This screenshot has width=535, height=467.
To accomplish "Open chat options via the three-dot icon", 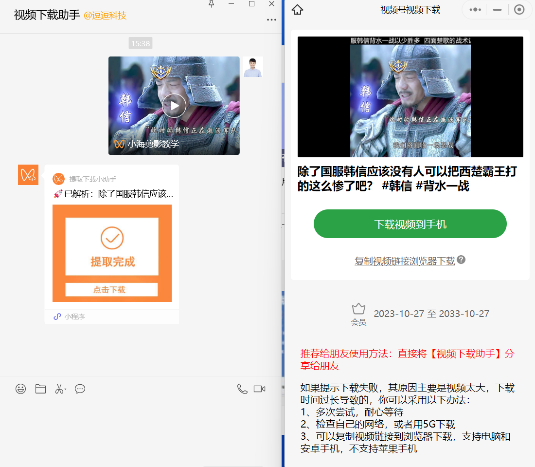I will [x=271, y=20].
